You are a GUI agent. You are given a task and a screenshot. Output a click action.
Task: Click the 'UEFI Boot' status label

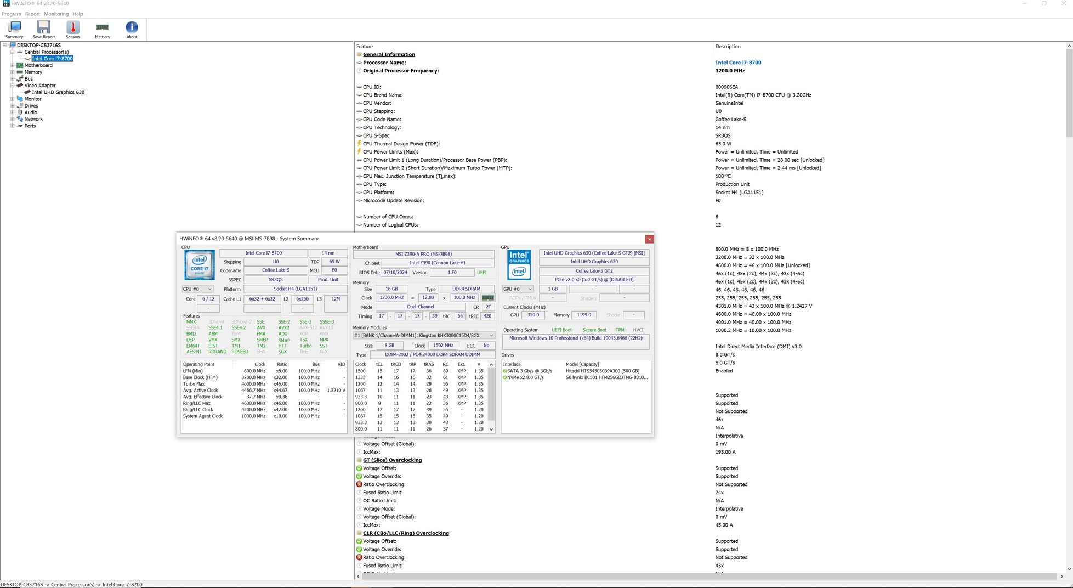[561, 330]
